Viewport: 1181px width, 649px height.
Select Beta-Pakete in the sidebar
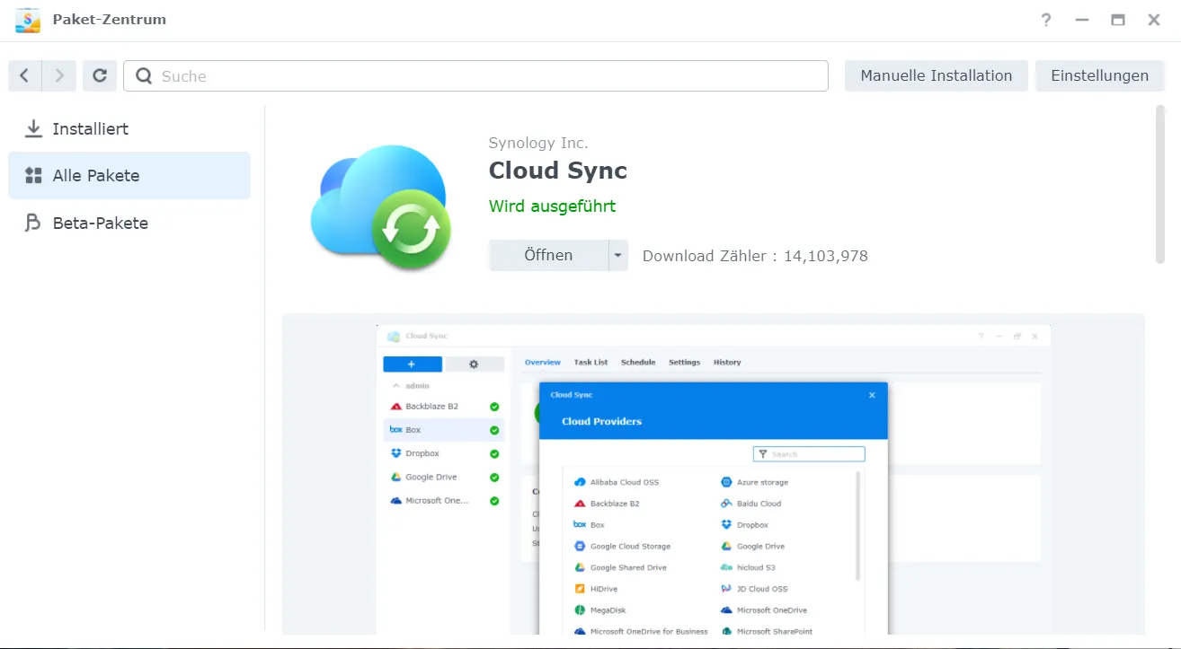[x=129, y=223]
